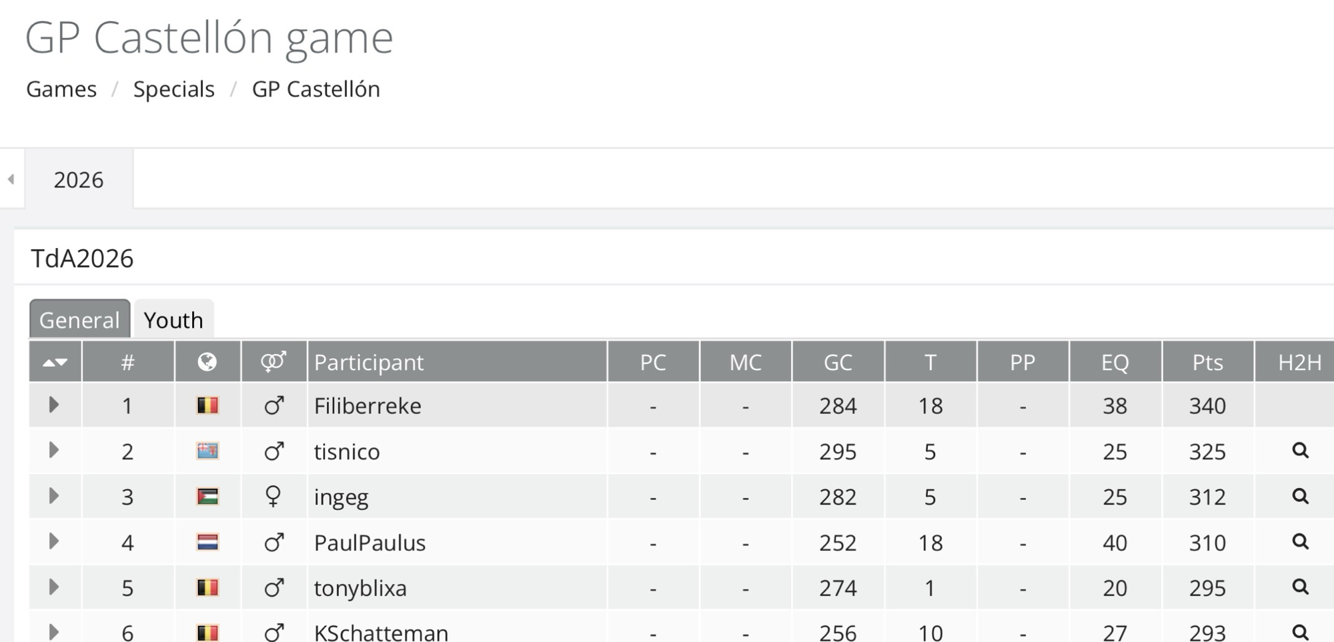The width and height of the screenshot is (1334, 642).
Task: Select the General classification tab
Action: pos(79,320)
